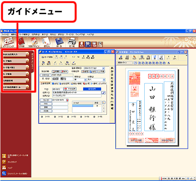Toggle the 差出 sender display button
This screenshot has height=181, width=196.
(x=162, y=58)
